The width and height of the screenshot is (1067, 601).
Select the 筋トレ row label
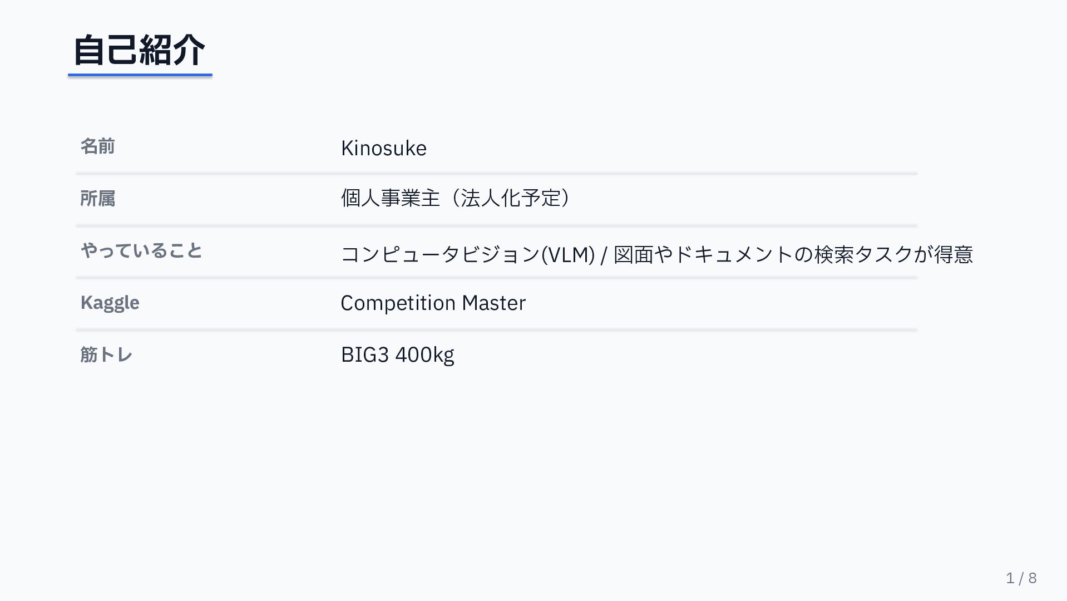[106, 354]
